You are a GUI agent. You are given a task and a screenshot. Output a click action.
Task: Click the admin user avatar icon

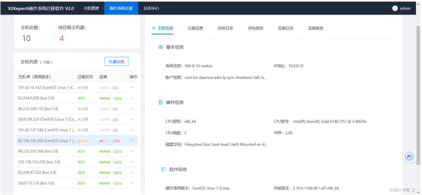[x=395, y=8]
